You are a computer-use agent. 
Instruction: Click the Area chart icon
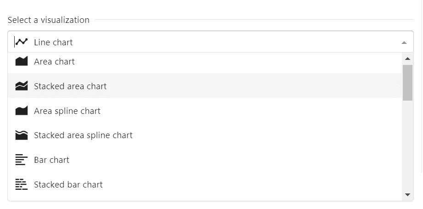pyautogui.click(x=22, y=61)
